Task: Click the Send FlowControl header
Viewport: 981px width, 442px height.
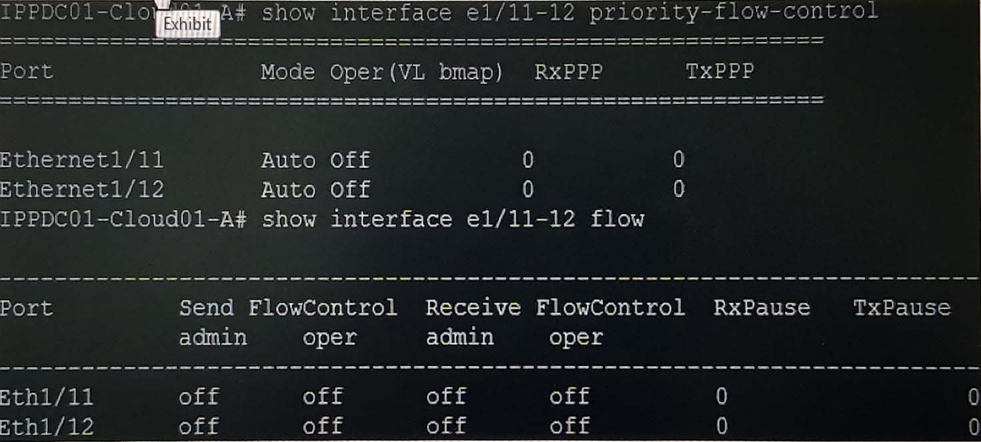Action: tap(288, 308)
